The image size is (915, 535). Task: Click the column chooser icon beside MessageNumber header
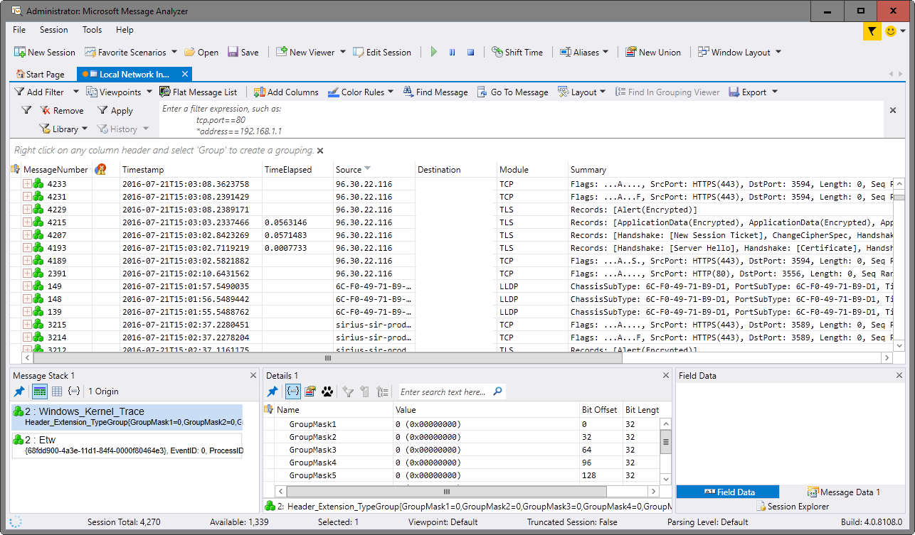click(x=16, y=169)
